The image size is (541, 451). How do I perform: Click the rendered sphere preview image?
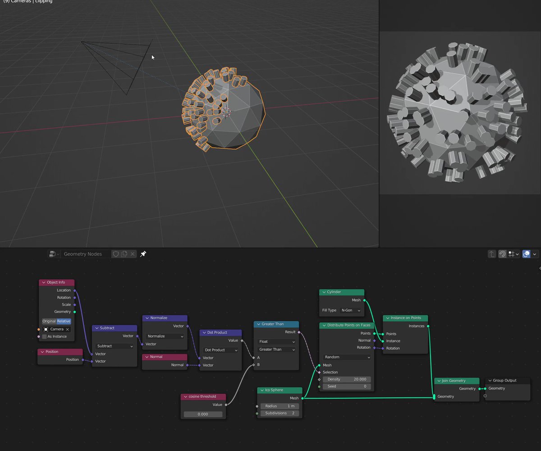coord(460,113)
